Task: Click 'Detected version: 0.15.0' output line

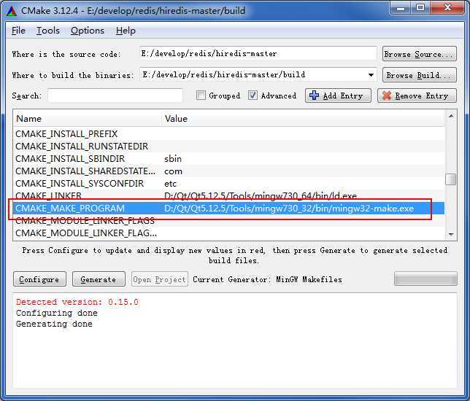Action: (x=77, y=302)
